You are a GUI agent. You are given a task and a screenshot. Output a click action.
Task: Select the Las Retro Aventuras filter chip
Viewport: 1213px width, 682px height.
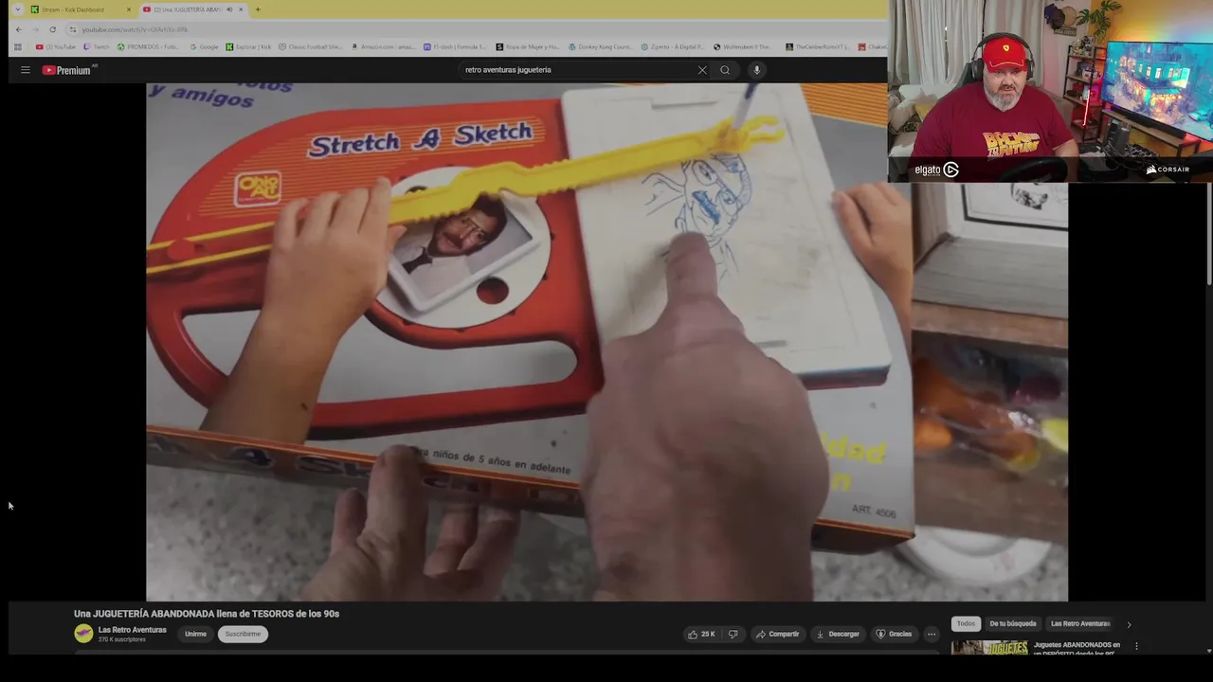pyautogui.click(x=1080, y=623)
